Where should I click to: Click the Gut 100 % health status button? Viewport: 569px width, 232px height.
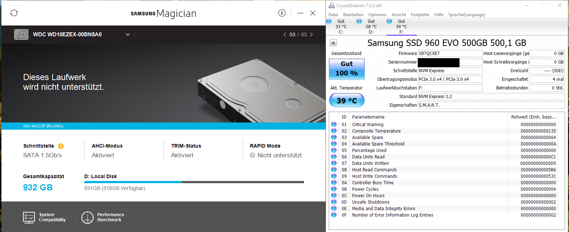click(347, 69)
